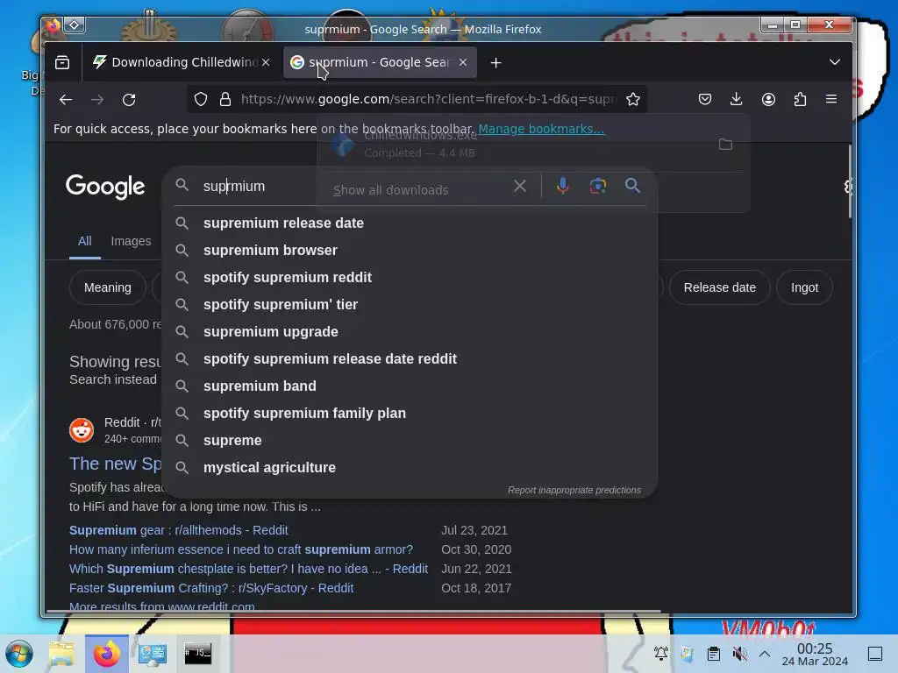This screenshot has height=673, width=898.
Task: Choose suggestion supremium browser
Action: click(x=410, y=250)
